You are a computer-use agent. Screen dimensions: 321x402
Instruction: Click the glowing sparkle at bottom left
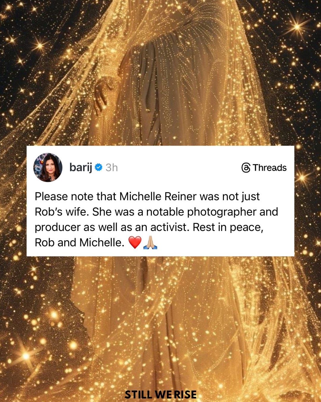[x=26, y=356]
